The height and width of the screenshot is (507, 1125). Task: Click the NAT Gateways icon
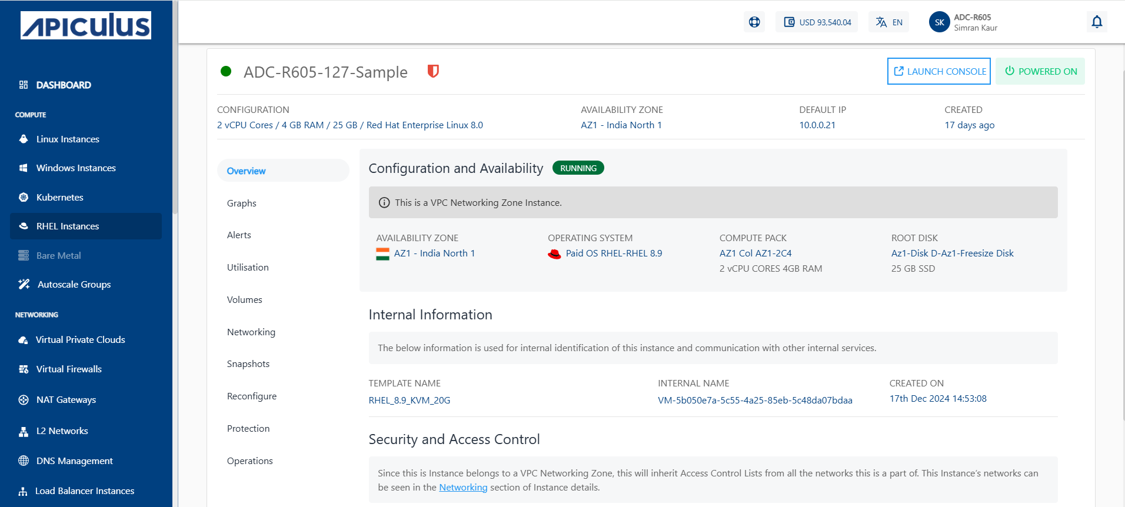(x=24, y=399)
